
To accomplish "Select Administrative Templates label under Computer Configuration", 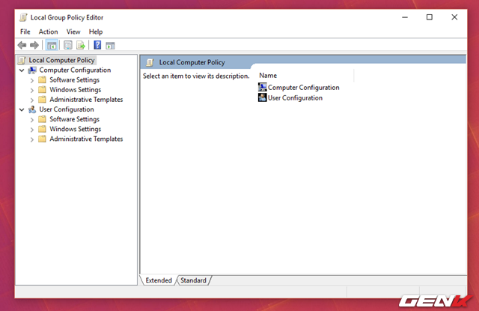I will point(86,100).
